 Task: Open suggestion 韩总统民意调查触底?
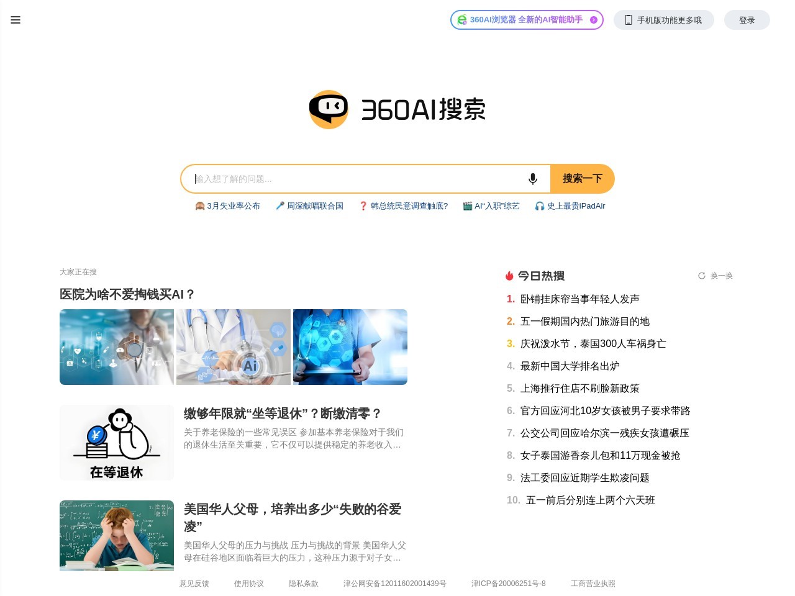click(x=403, y=206)
